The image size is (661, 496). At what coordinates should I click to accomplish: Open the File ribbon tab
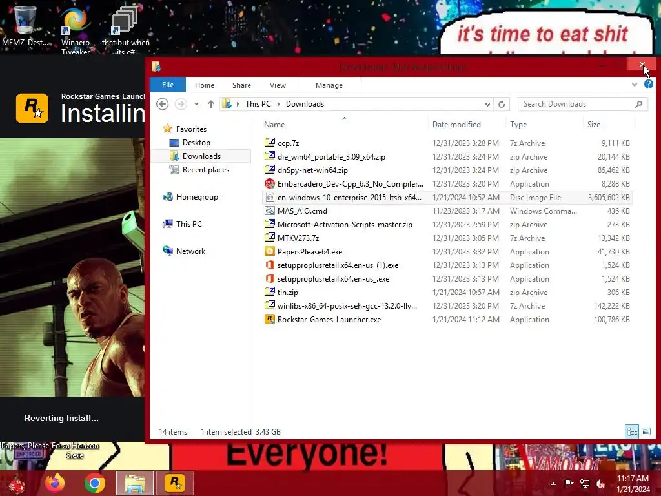point(168,85)
